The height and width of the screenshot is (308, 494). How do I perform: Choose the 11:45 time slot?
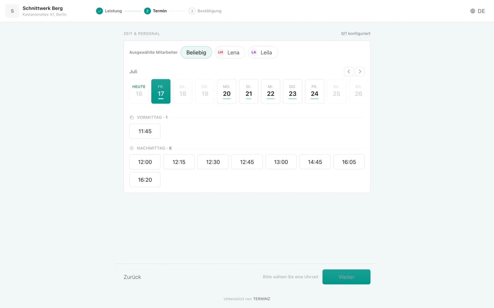point(145,131)
